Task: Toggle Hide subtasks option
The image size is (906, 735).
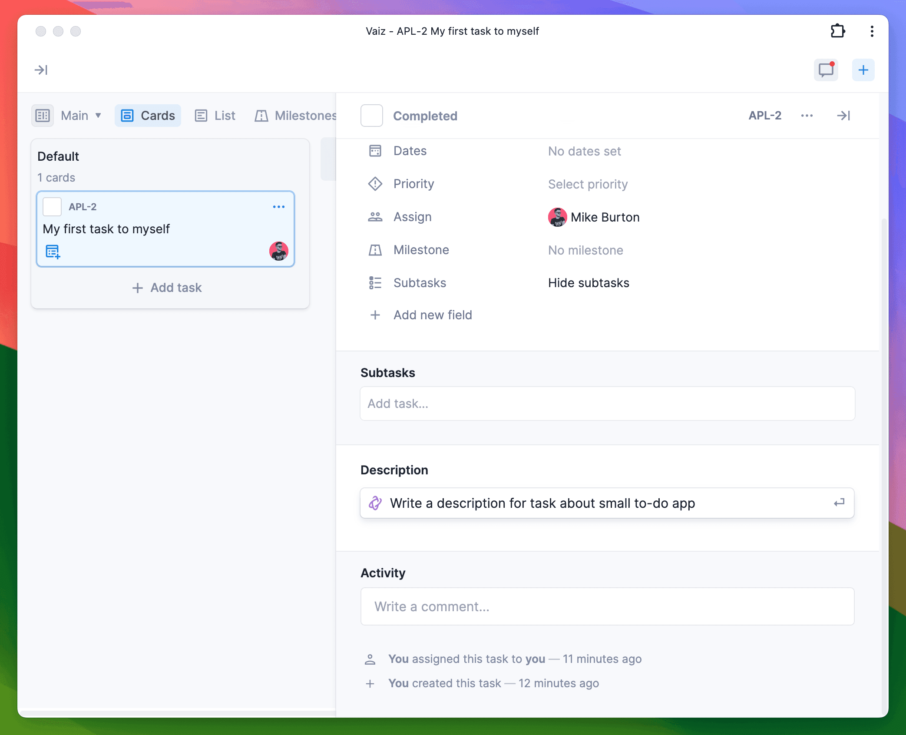Action: (588, 283)
